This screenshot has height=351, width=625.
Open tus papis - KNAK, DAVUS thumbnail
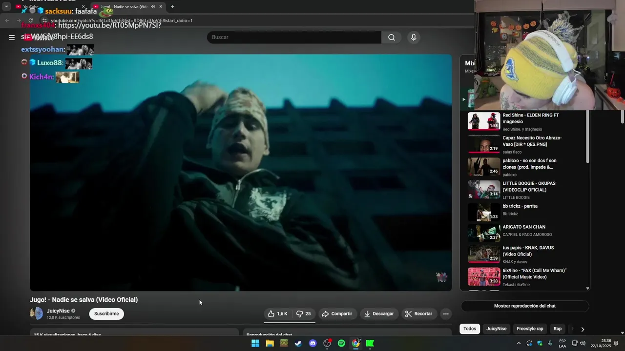[484, 253]
